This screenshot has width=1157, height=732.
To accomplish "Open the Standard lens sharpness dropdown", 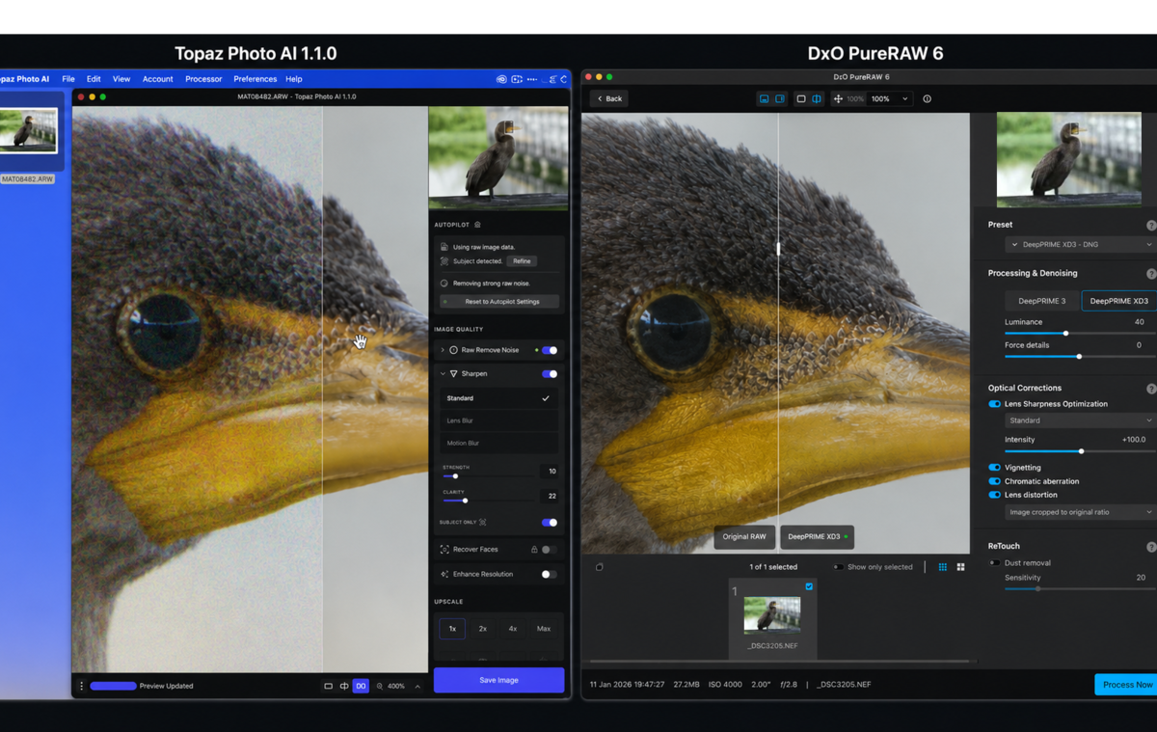I will click(1080, 420).
